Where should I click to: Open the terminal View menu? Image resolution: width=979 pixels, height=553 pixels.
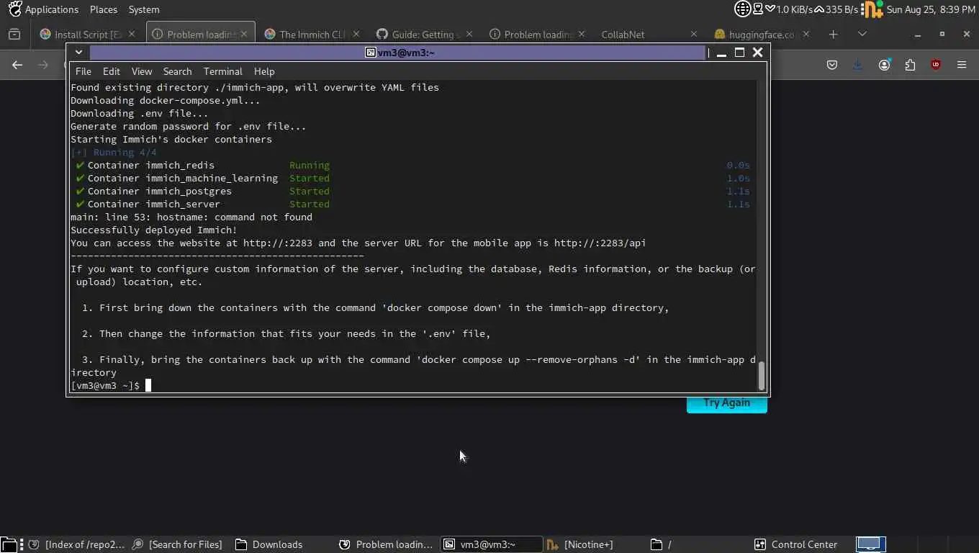pos(142,71)
